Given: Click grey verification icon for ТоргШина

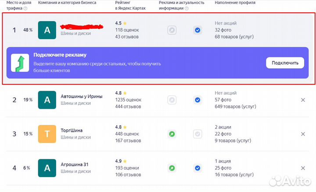Looking at the screenshot, I should pos(197,134).
